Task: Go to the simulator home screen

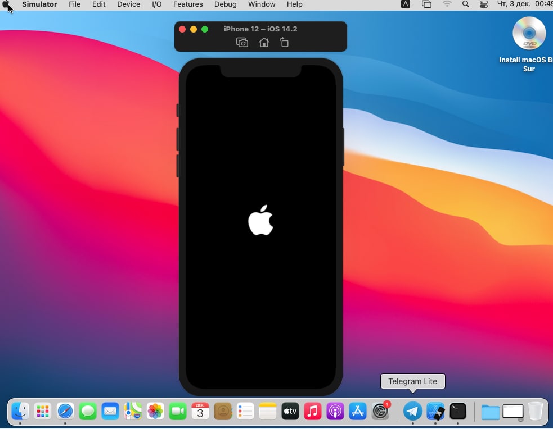Action: click(264, 43)
